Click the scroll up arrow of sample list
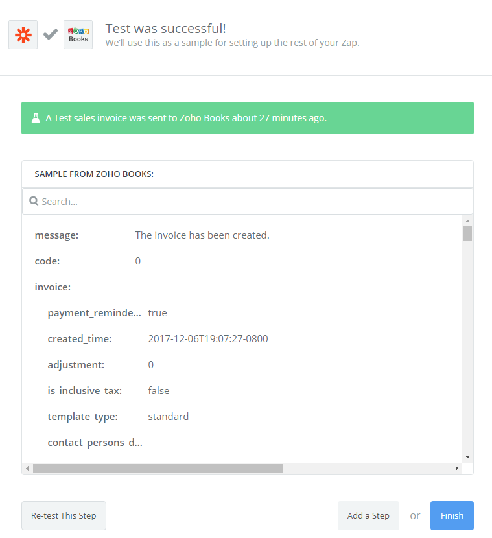The width and height of the screenshot is (492, 538). tap(467, 220)
